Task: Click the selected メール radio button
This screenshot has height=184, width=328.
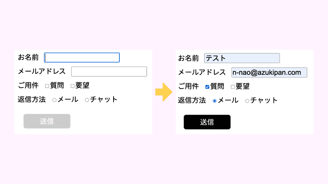Action: click(215, 101)
